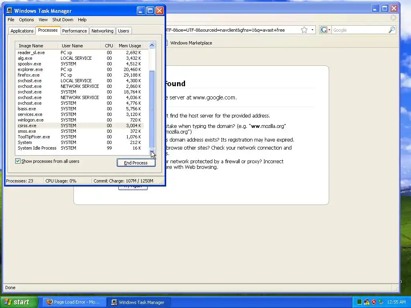Sort processes by Image Name column

click(37, 46)
